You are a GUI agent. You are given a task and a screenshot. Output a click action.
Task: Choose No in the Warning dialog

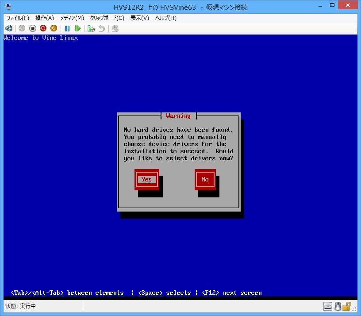pyautogui.click(x=205, y=180)
